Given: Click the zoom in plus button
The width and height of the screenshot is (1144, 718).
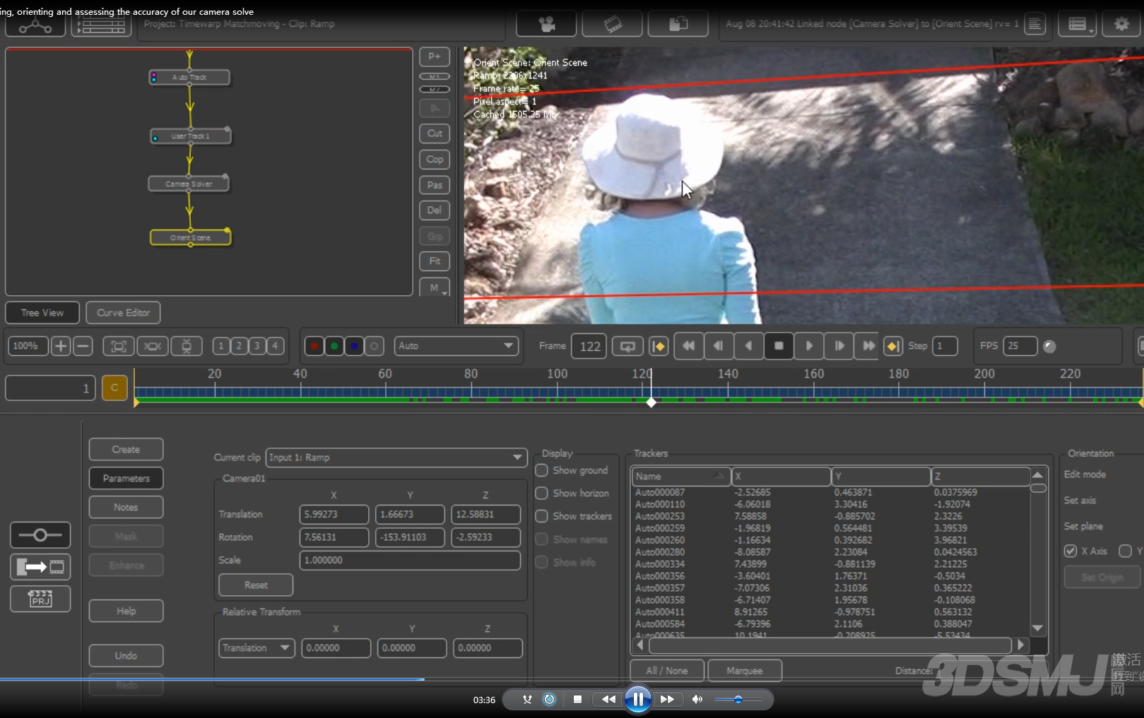Looking at the screenshot, I should pos(61,346).
